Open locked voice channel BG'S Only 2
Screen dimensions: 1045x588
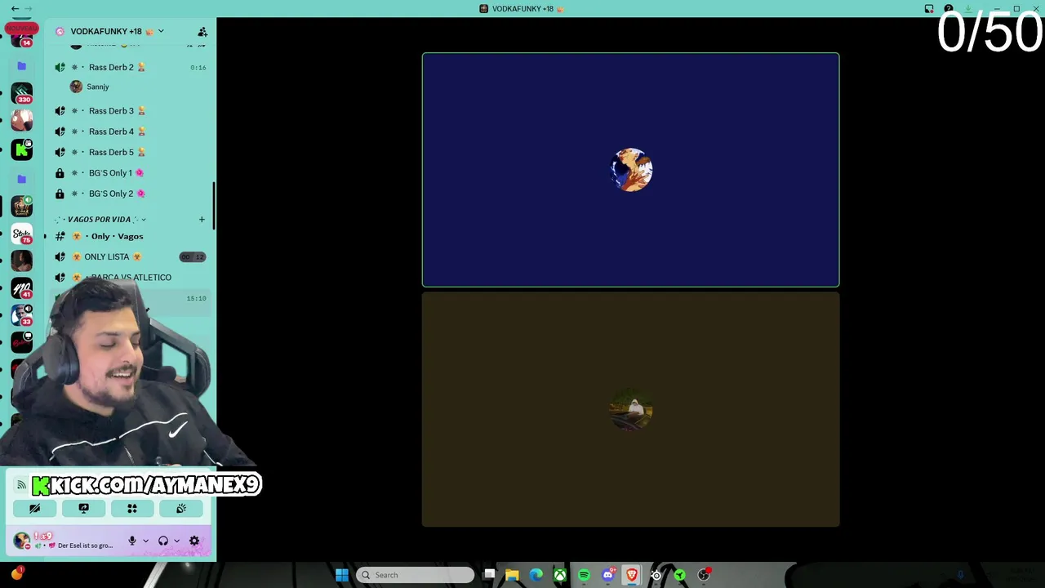(131, 194)
